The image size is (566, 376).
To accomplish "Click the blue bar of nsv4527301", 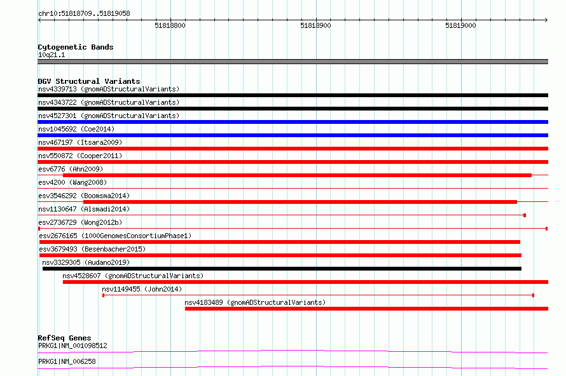I will point(293,122).
